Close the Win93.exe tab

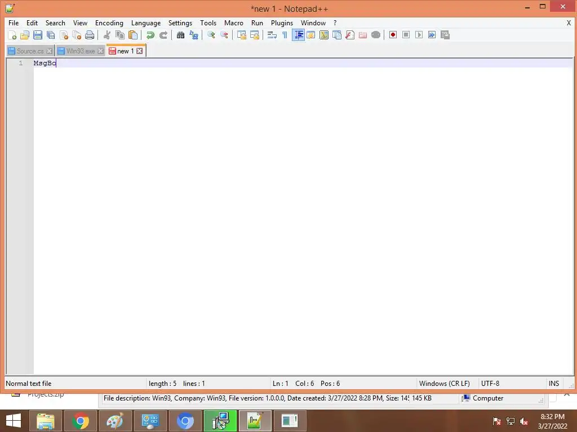tap(100, 51)
